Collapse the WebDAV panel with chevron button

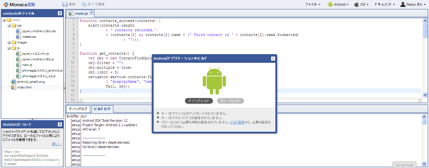tap(60, 124)
